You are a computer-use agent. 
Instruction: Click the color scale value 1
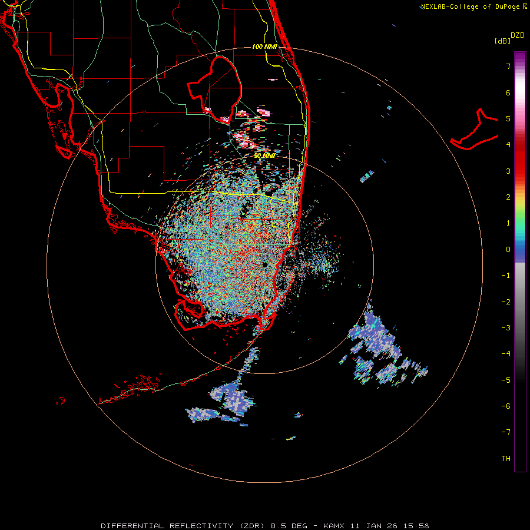[x=508, y=223]
